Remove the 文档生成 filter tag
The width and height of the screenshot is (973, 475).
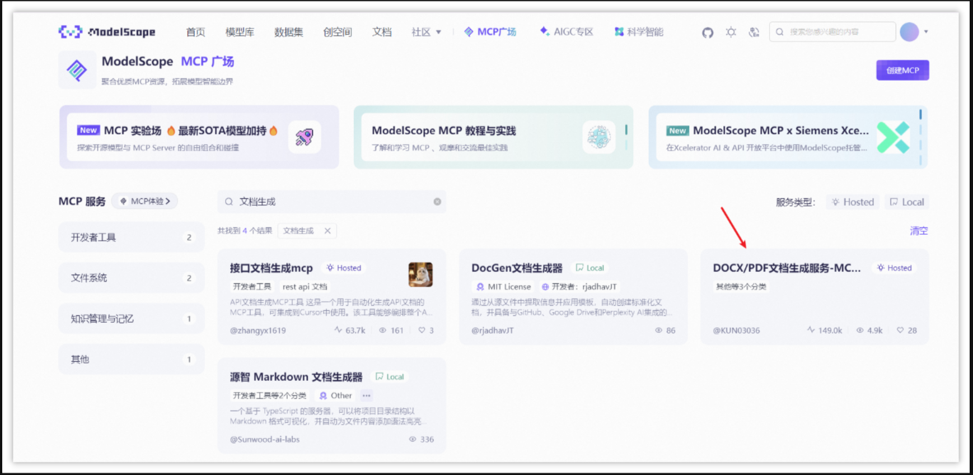coord(328,231)
